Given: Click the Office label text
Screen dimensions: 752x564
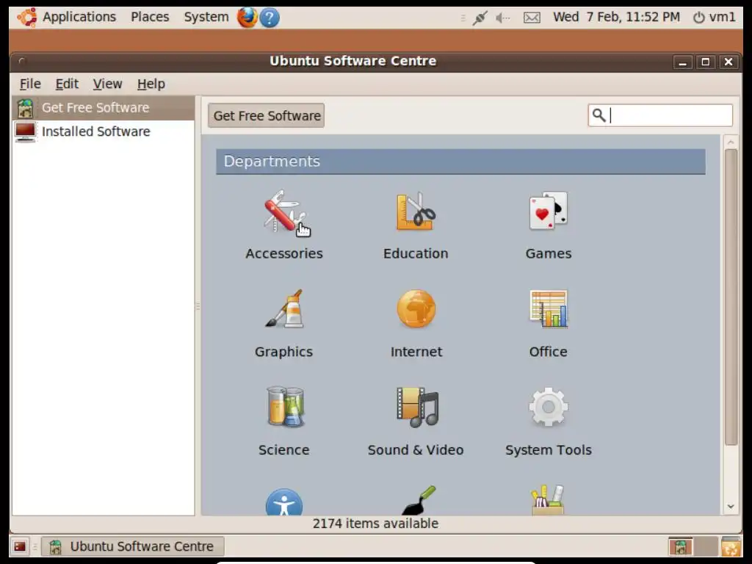Looking at the screenshot, I should tap(548, 352).
